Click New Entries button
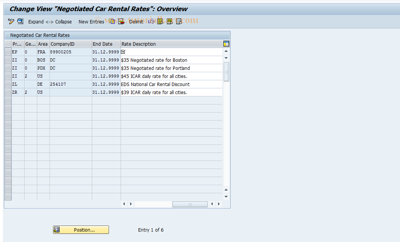 (x=91, y=22)
